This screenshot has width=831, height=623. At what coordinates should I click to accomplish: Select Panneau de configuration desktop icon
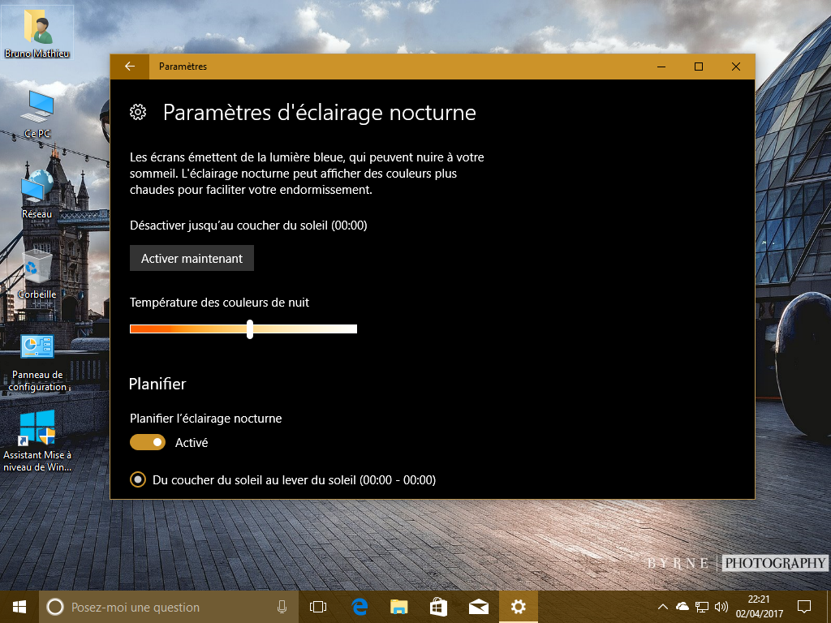37,363
